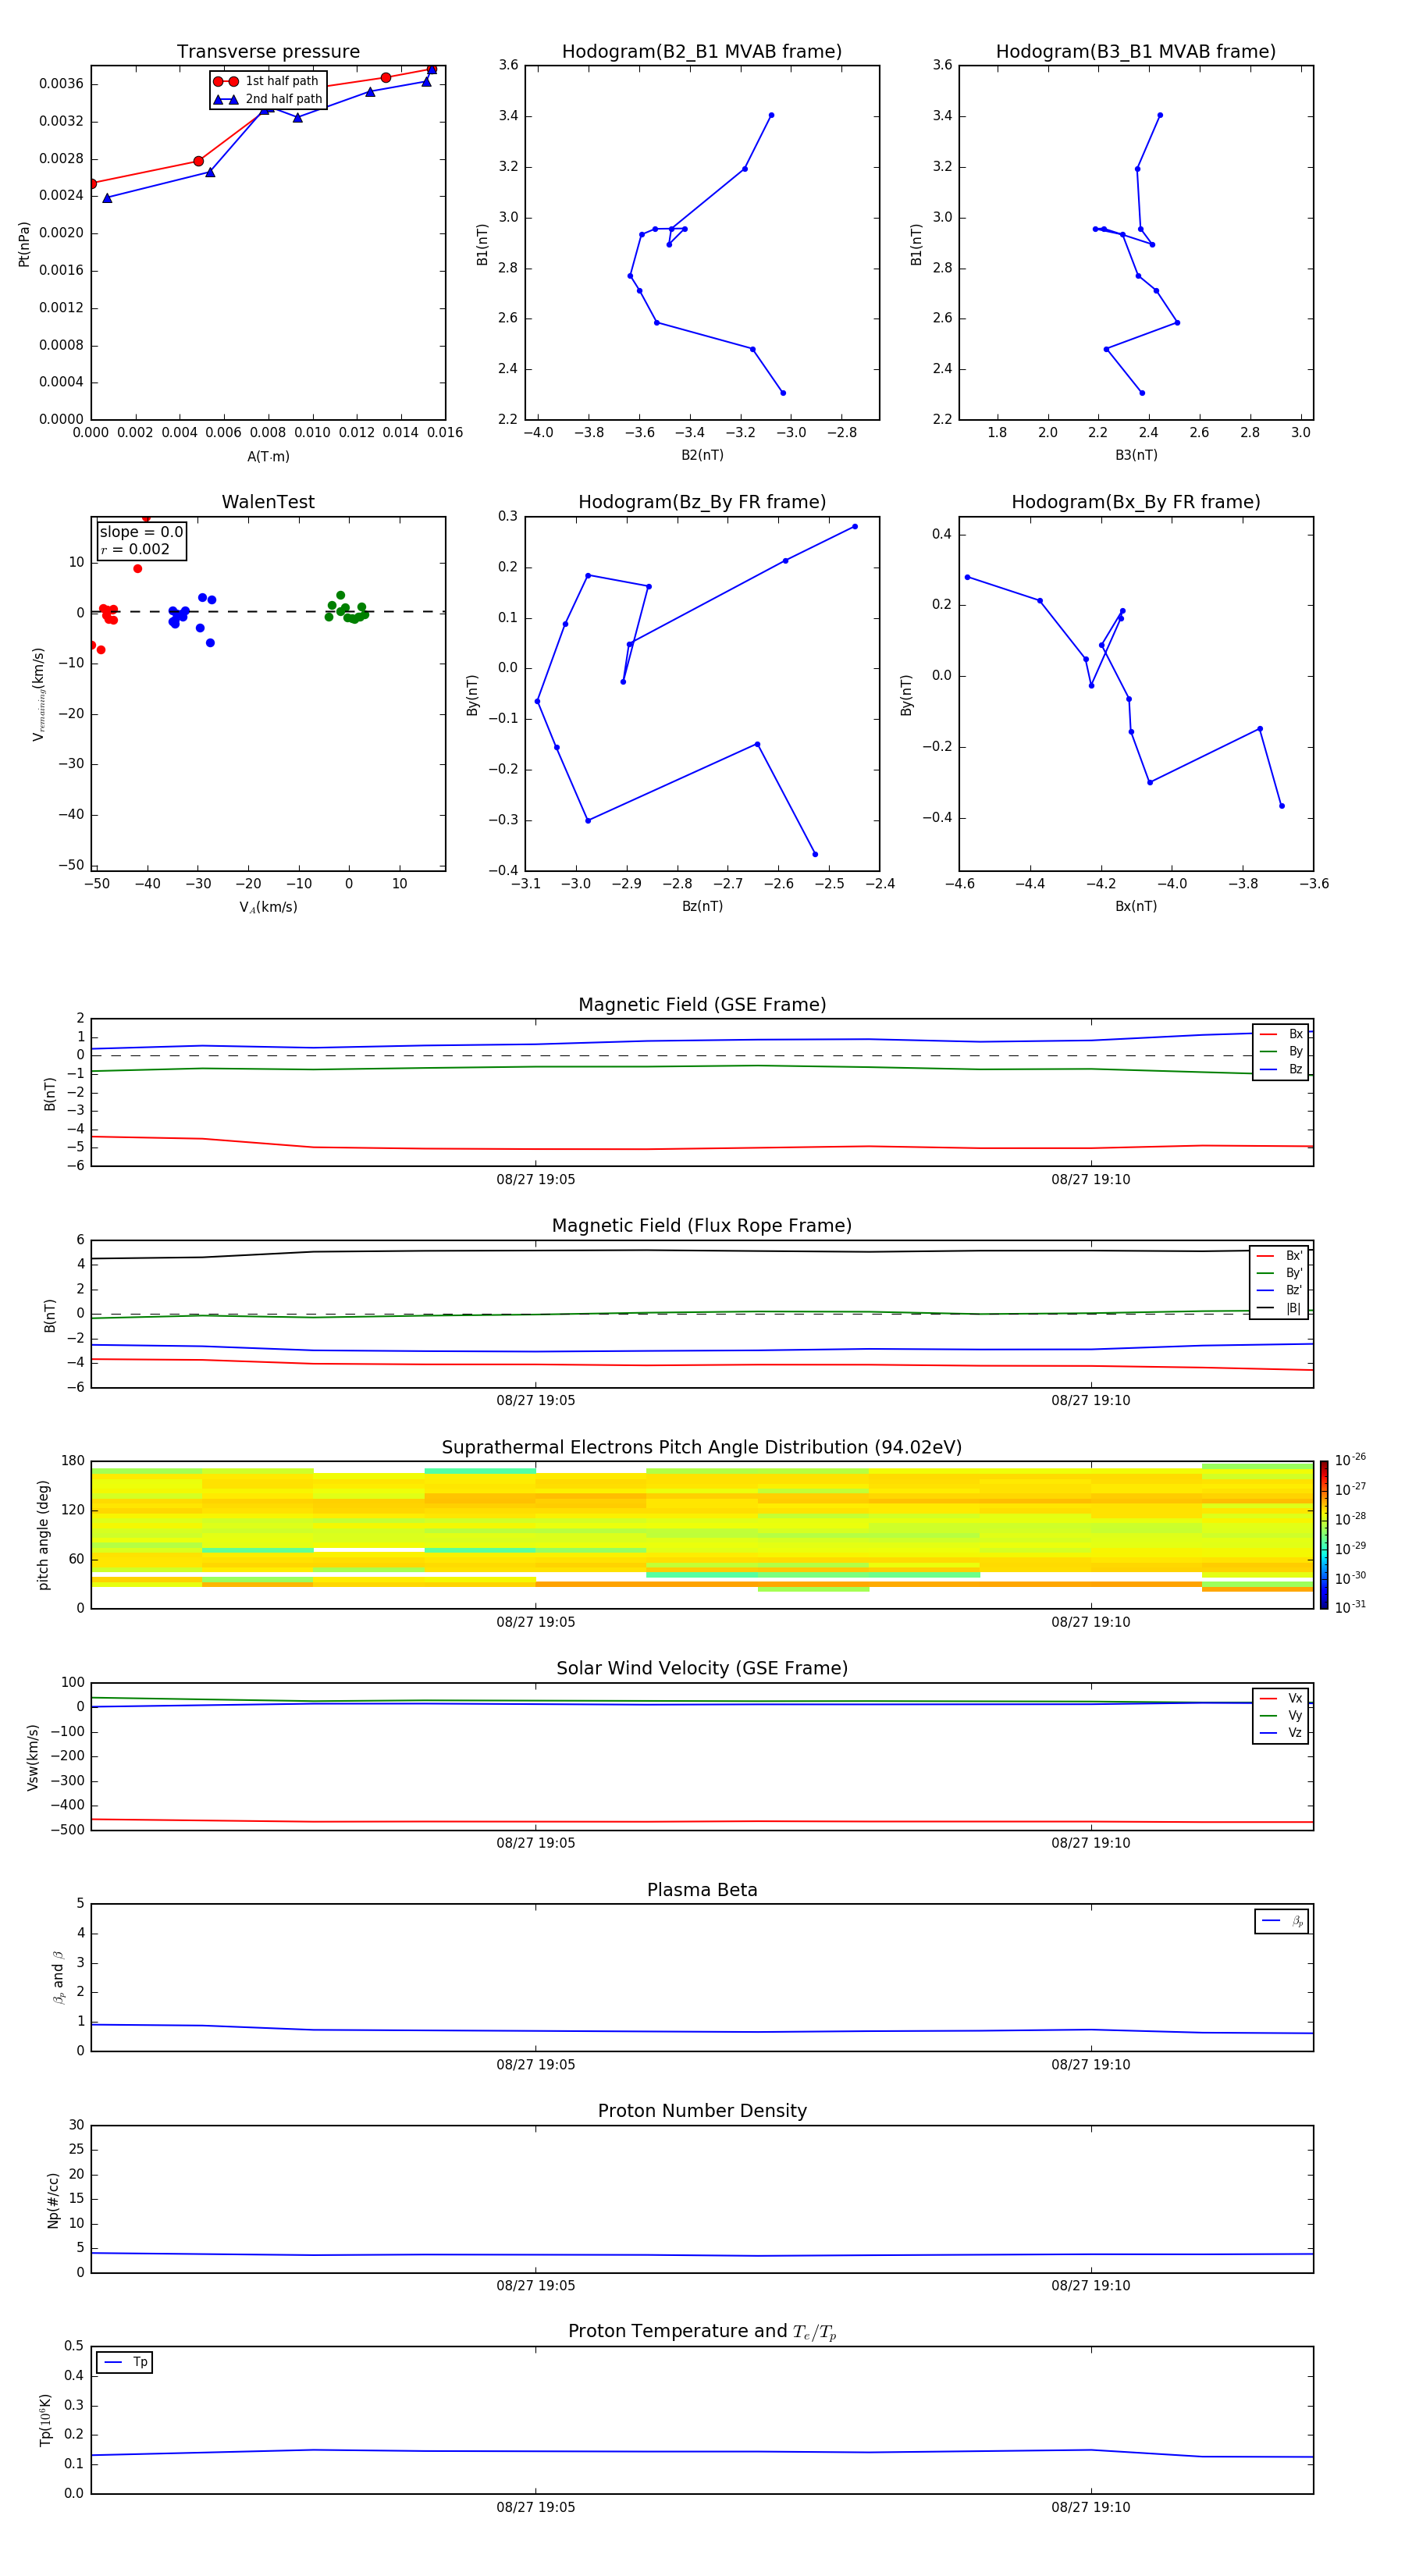This screenshot has width=1405, height=2576.
Task: Click the 'slope = 0.0' annotation
Action: pyautogui.click(x=141, y=532)
